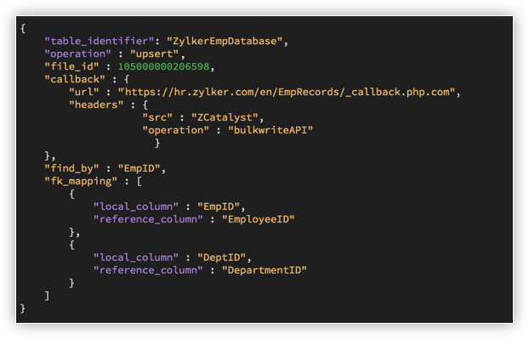Click the hr.zylker.com callback URL string
Viewport: 529px width, 339px height.
click(287, 93)
